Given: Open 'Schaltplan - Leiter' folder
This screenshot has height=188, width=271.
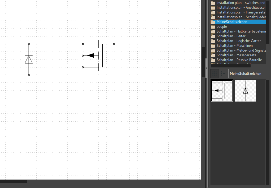Looking at the screenshot, I should click(238, 36).
